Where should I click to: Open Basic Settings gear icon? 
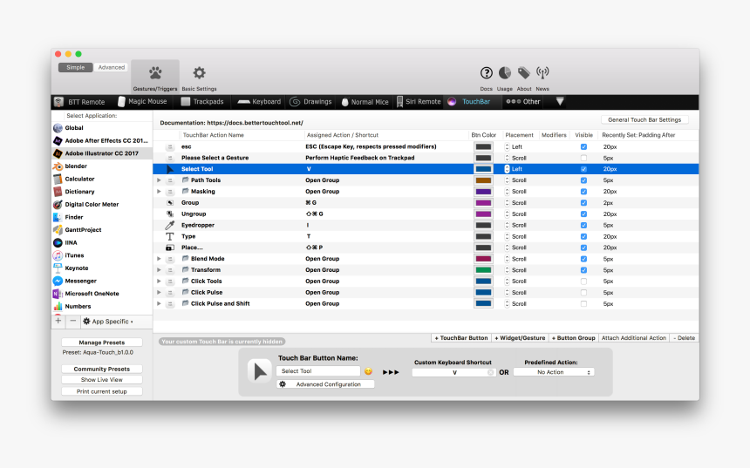(199, 73)
